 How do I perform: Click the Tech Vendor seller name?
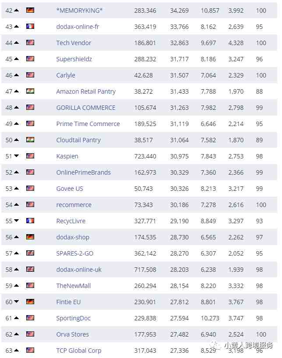coord(74,43)
